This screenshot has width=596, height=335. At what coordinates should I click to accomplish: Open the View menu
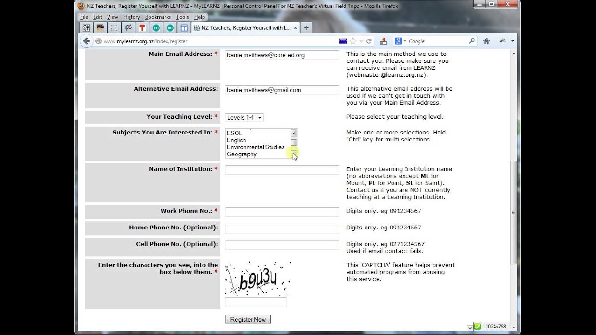[113, 17]
